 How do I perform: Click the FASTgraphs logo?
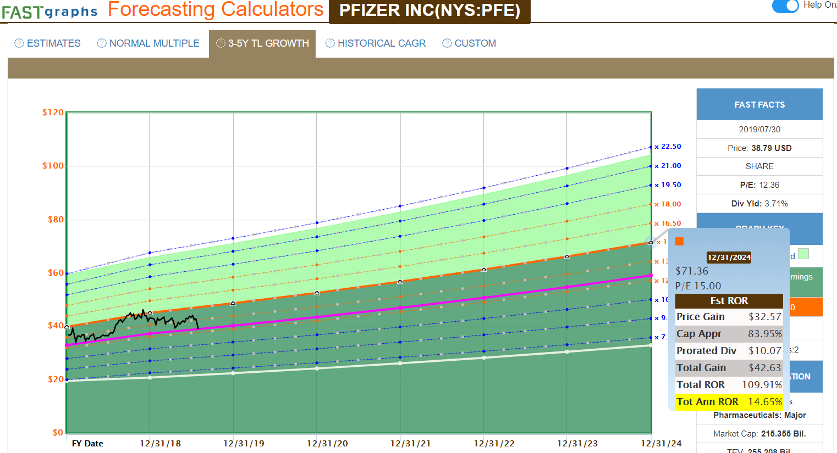tap(49, 11)
